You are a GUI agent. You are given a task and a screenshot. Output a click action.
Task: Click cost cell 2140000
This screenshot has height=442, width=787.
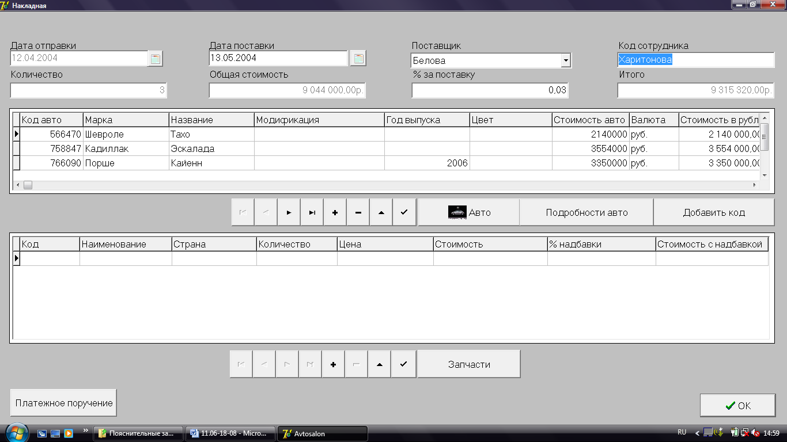pos(591,134)
